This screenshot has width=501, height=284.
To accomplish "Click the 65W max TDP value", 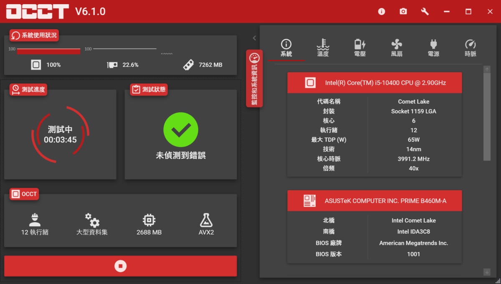I will pyautogui.click(x=414, y=140).
